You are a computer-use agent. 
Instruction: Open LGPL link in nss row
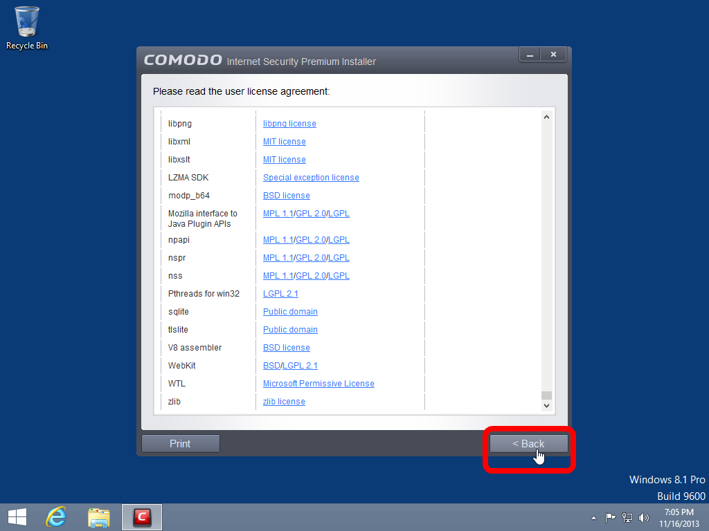pyautogui.click(x=339, y=276)
